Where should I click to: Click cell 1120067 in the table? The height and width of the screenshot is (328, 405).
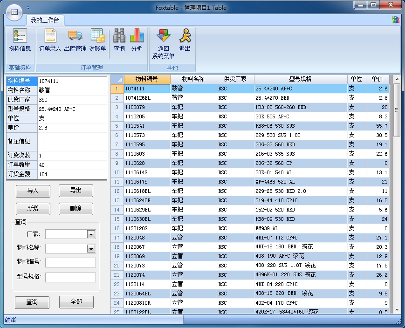tap(147, 247)
